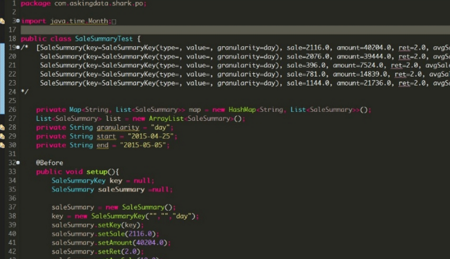Click the setKey method call
Image resolution: width=450 pixels, height=259 pixels.
click(109, 225)
